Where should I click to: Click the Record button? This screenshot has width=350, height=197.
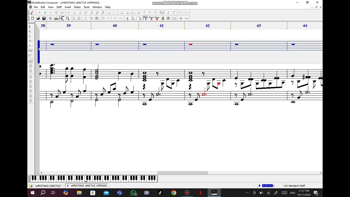tap(140, 18)
